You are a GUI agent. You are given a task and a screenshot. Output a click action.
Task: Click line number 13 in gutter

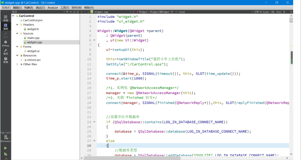tap(89, 74)
